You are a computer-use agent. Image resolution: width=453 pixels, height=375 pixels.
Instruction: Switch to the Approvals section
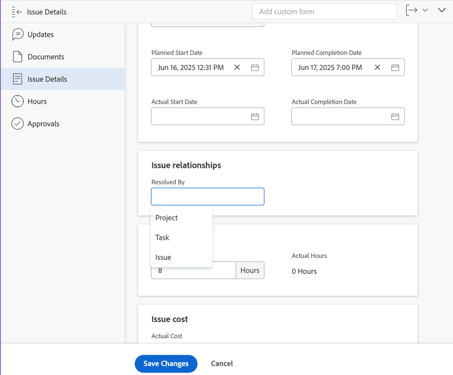pyautogui.click(x=43, y=124)
